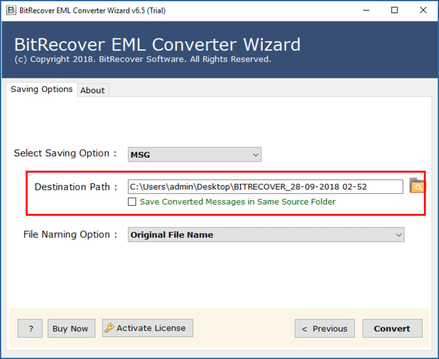Click the BitRecover app icon in title bar
This screenshot has width=439, height=359.
[x=11, y=10]
